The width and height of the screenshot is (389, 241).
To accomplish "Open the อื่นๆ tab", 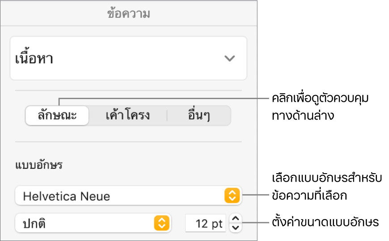I will click(199, 116).
